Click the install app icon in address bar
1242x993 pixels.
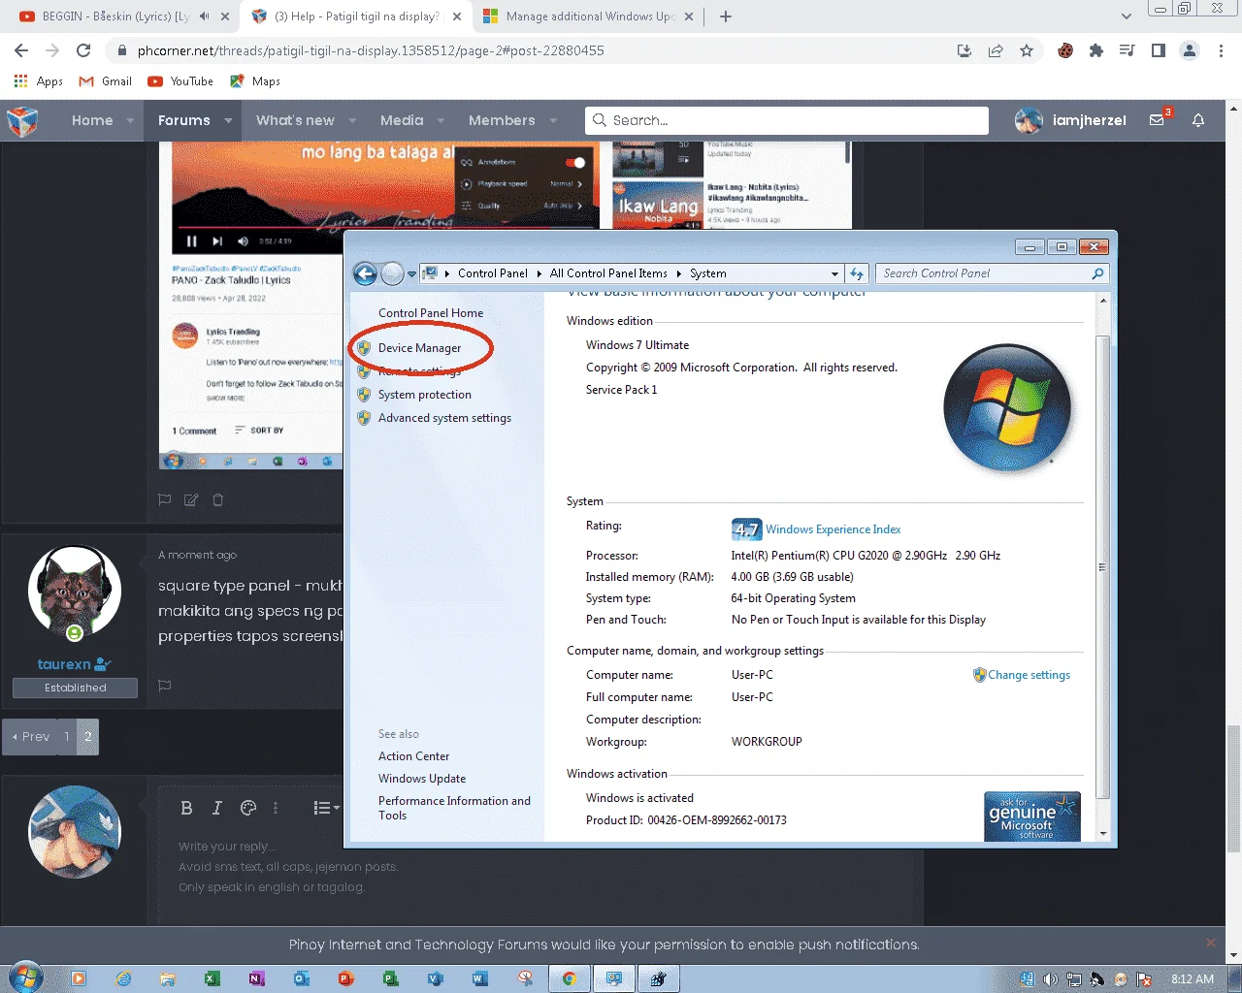coord(964,50)
